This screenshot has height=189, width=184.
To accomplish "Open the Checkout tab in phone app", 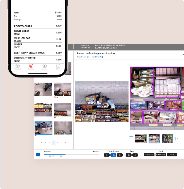I will tap(17, 66).
